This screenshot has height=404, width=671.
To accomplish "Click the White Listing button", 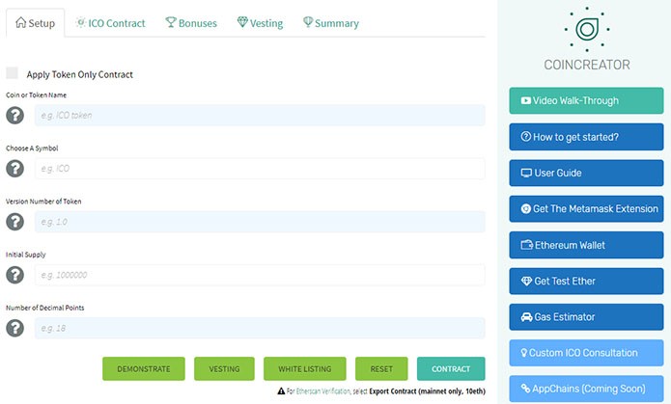I will pyautogui.click(x=304, y=369).
